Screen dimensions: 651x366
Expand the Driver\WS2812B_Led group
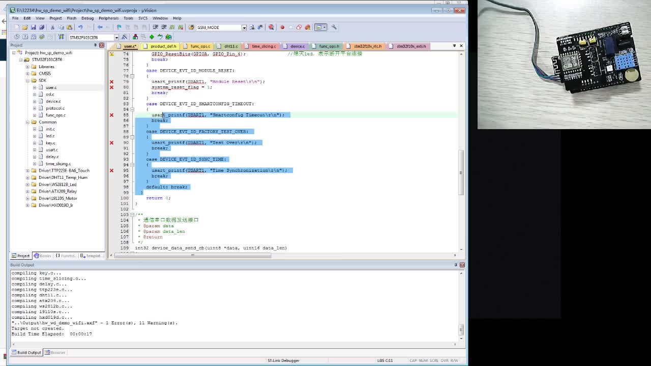(27, 185)
